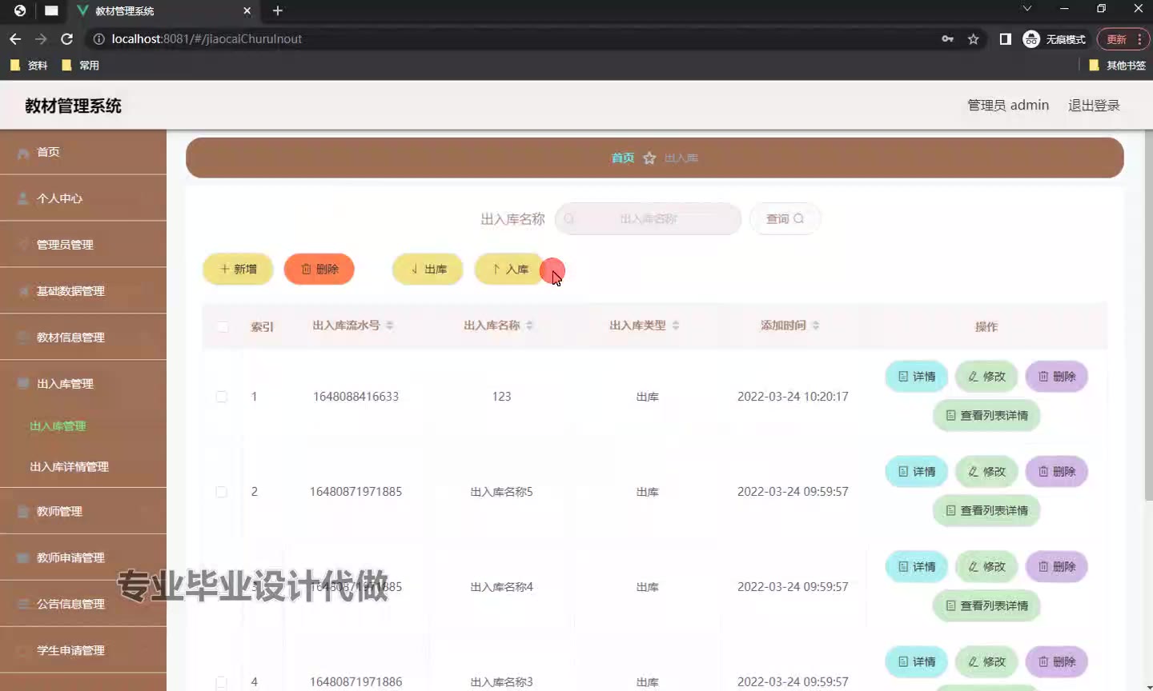Image resolution: width=1153 pixels, height=691 pixels.
Task: Open 详情 for 出入库名称4 row
Action: 916,566
